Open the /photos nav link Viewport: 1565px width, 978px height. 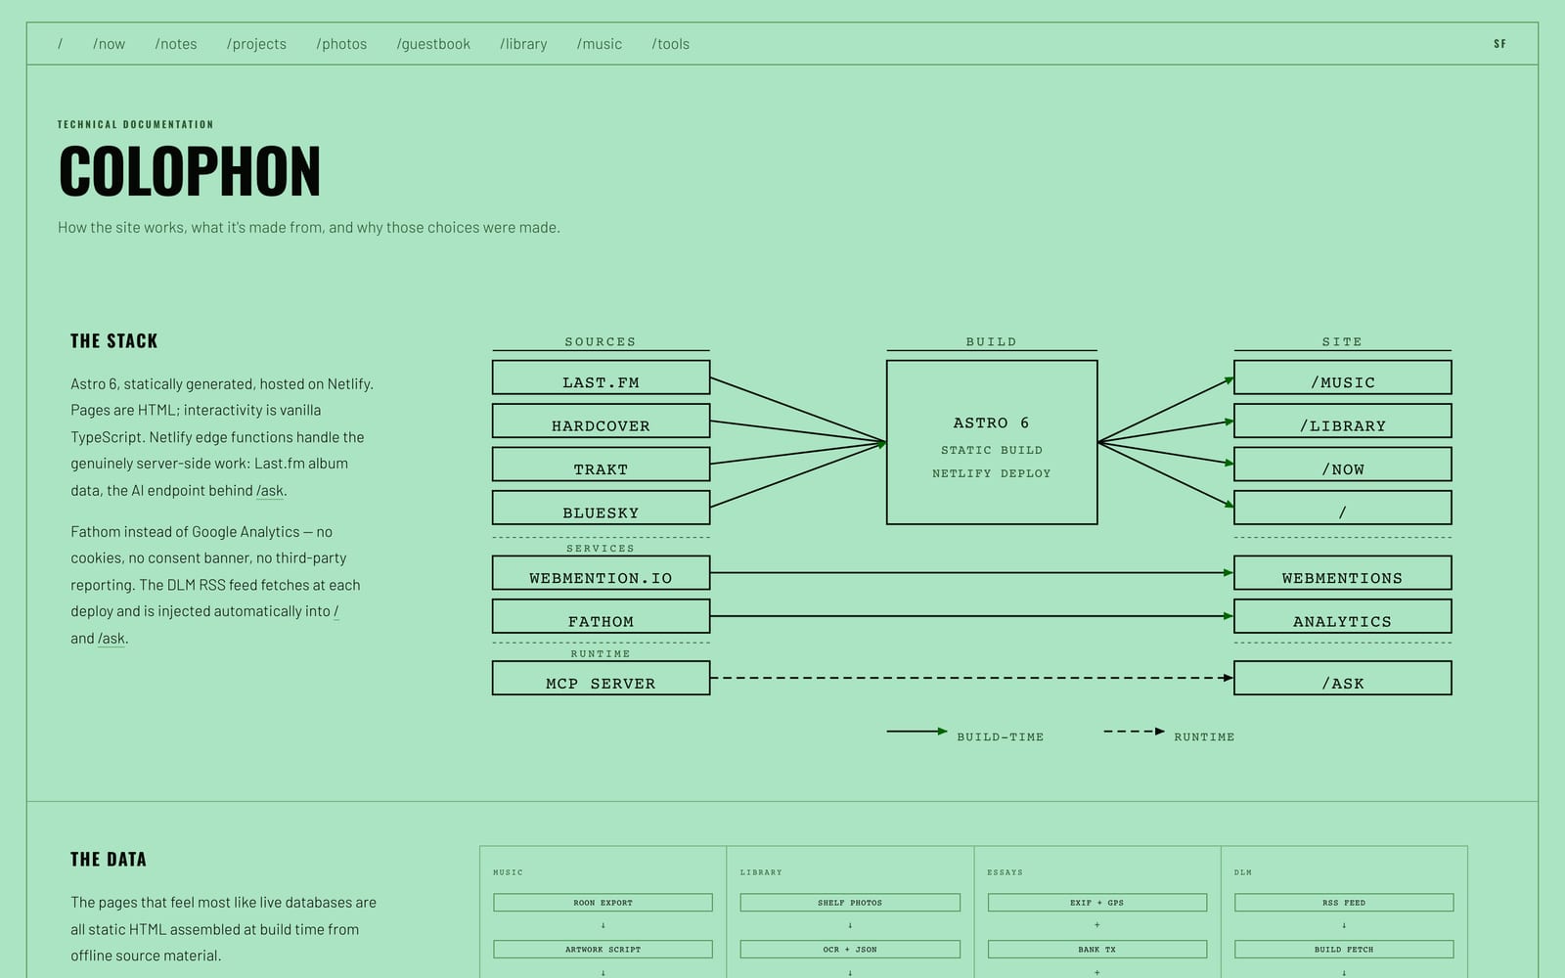pyautogui.click(x=341, y=44)
